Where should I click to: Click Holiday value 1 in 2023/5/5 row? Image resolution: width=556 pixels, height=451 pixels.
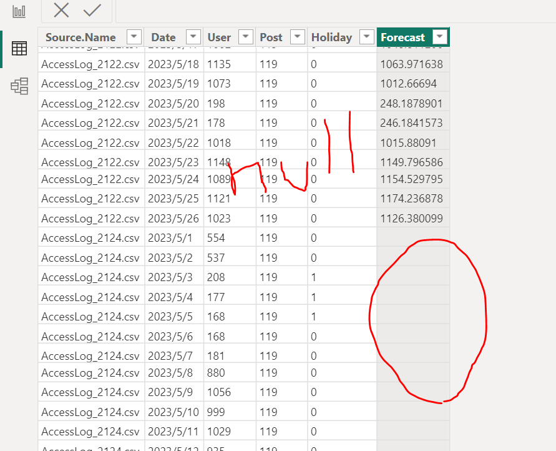coord(314,317)
